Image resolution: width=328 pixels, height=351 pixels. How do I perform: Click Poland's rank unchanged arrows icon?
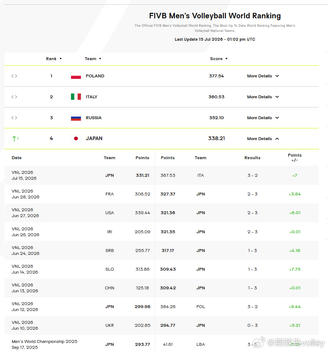(14, 76)
